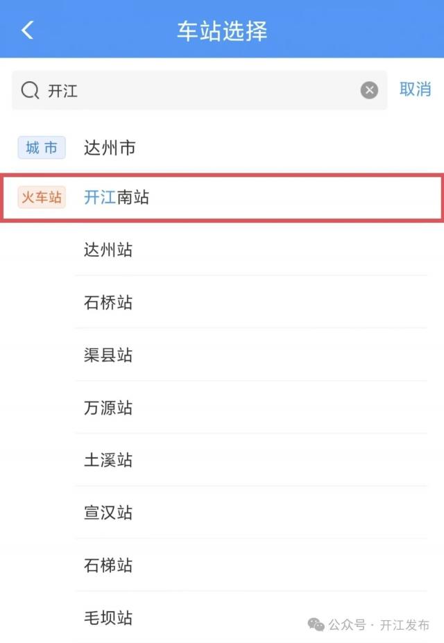Pick 石桥站 station
This screenshot has width=444, height=643.
(x=108, y=302)
